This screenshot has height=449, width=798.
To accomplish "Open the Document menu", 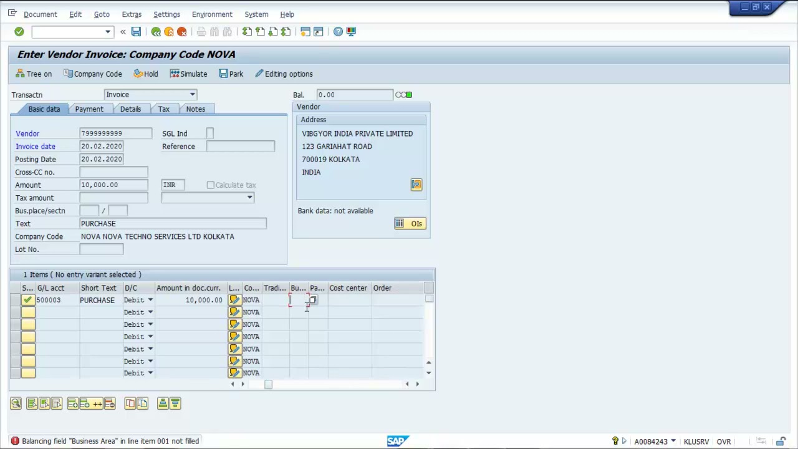I will pos(40,14).
